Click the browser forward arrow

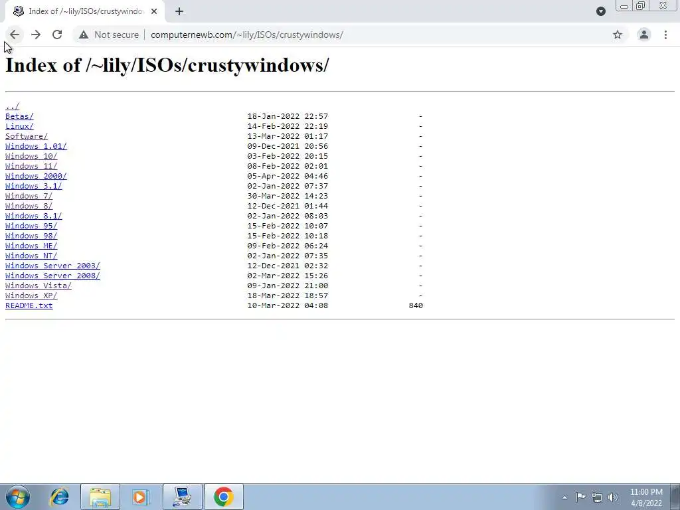tap(36, 35)
